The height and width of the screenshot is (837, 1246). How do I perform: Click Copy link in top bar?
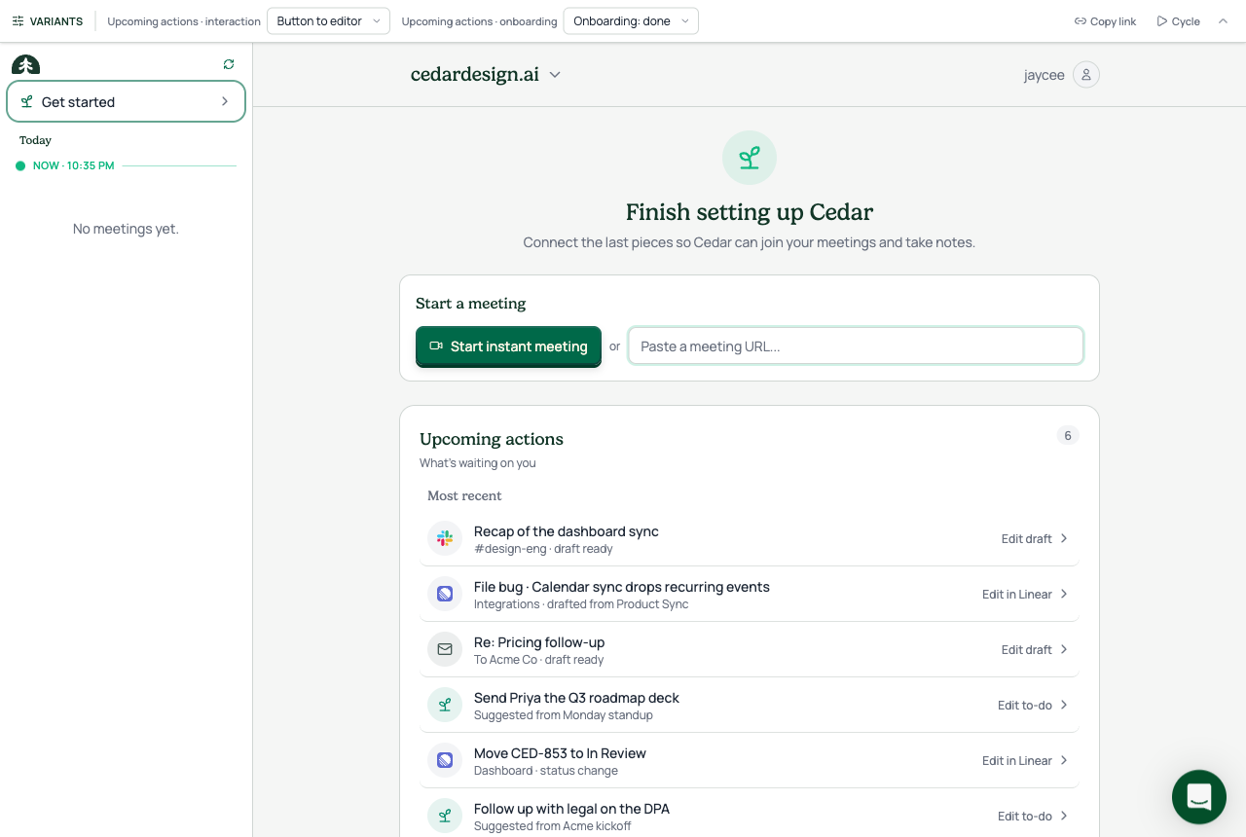click(x=1105, y=21)
